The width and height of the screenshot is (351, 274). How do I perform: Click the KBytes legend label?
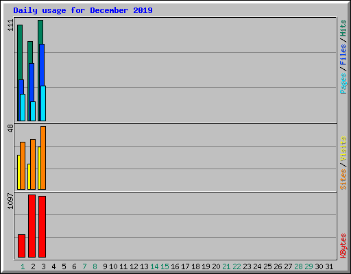pyautogui.click(x=343, y=246)
